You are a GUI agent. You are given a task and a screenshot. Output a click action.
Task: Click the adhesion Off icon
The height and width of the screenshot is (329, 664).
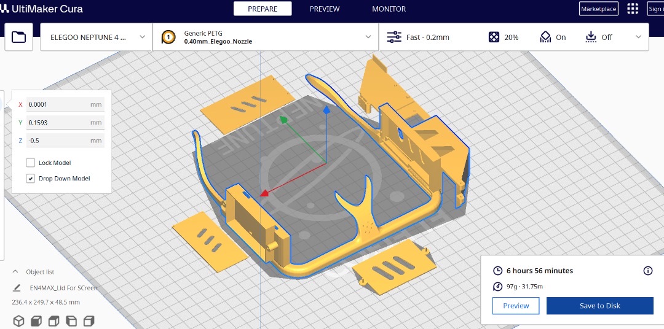(591, 37)
